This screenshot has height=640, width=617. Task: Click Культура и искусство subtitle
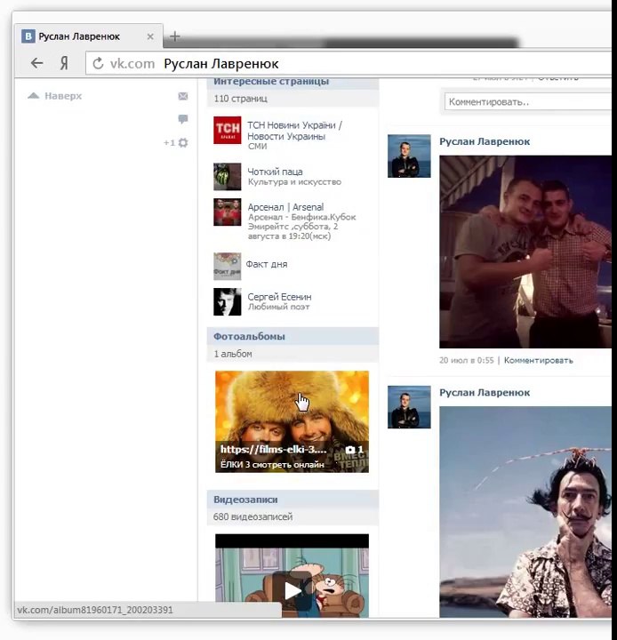tap(294, 182)
